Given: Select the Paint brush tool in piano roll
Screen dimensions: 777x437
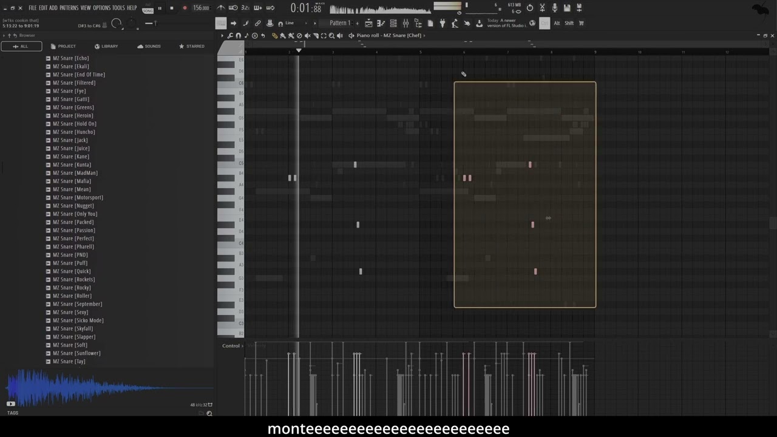Looking at the screenshot, I should point(283,36).
